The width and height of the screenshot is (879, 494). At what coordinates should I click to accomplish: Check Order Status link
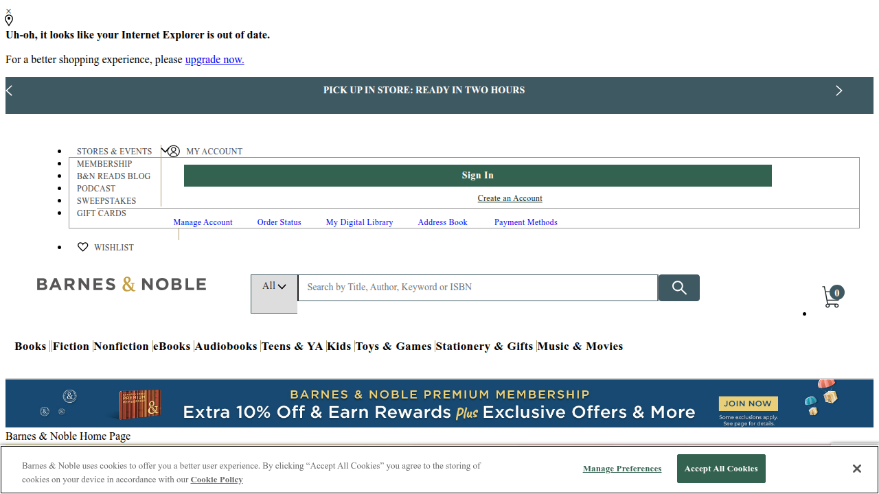[279, 222]
